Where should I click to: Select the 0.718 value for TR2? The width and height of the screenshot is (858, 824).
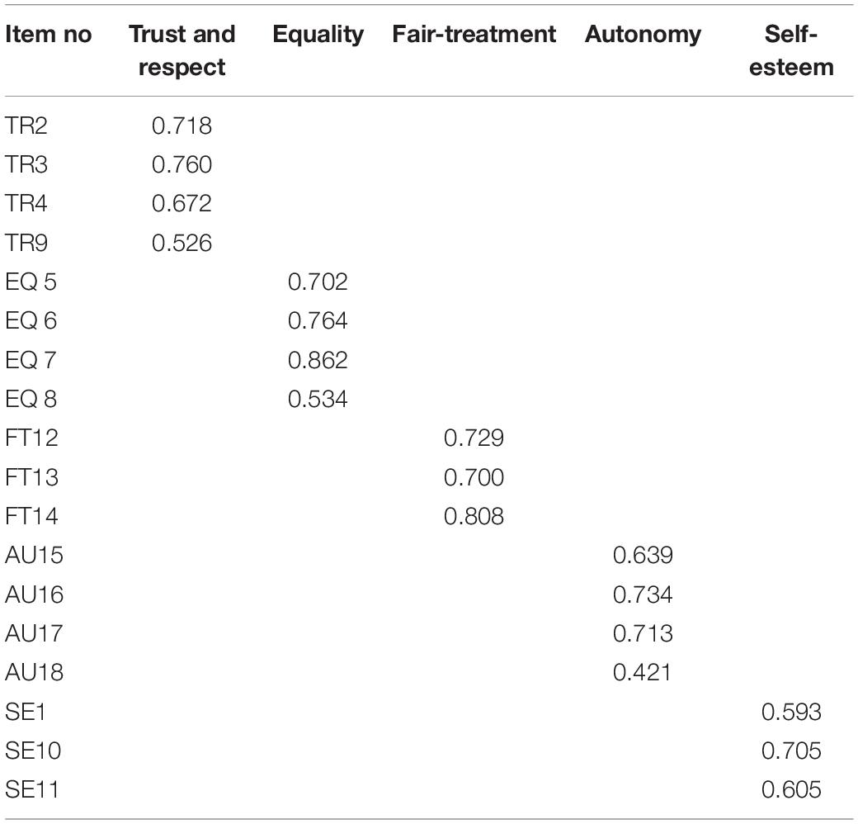click(181, 125)
